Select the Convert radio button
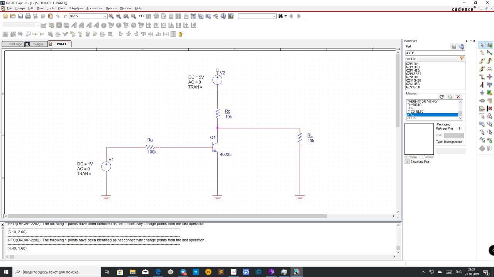The height and width of the screenshot is (277, 494). (x=421, y=157)
